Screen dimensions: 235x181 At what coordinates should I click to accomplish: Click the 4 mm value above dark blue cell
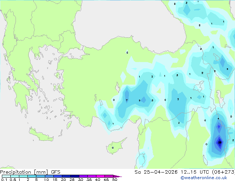[x=218, y=119]
